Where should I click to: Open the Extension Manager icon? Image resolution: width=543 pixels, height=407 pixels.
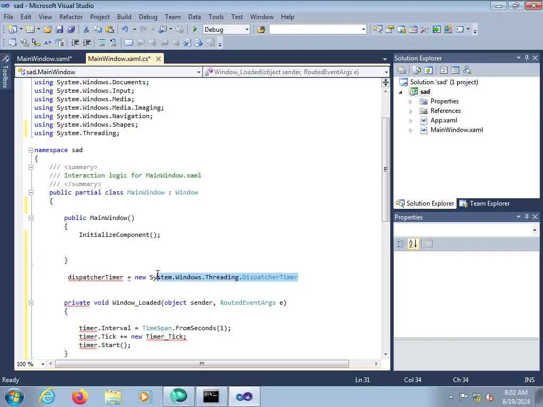(448, 30)
